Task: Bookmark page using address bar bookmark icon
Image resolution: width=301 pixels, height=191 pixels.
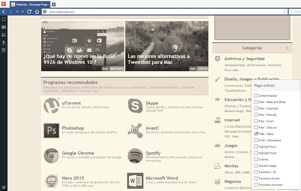Action: [x=284, y=12]
